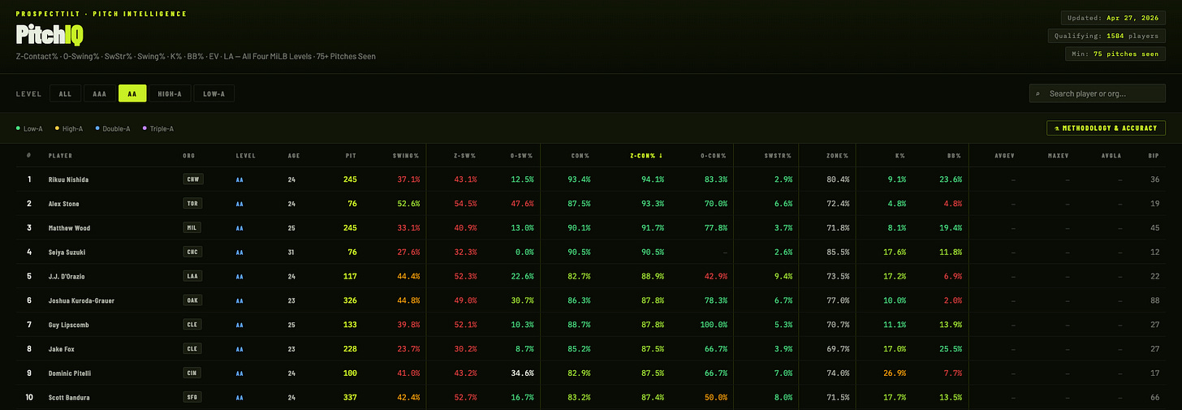Click Scott Bandura's 337 pitches value
The height and width of the screenshot is (410, 1182).
click(351, 398)
